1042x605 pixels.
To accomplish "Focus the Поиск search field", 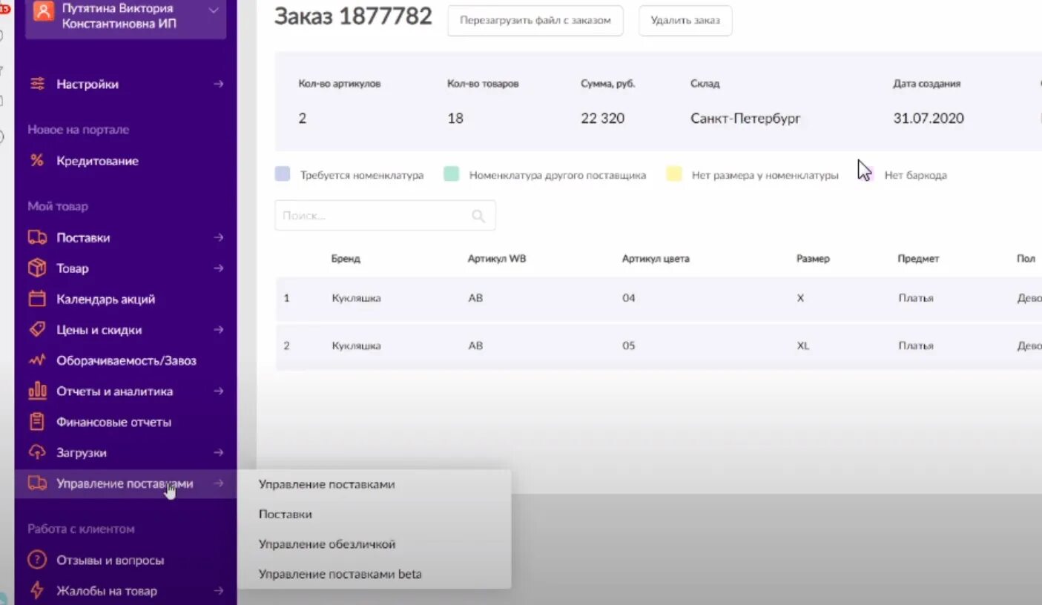I will [x=385, y=216].
